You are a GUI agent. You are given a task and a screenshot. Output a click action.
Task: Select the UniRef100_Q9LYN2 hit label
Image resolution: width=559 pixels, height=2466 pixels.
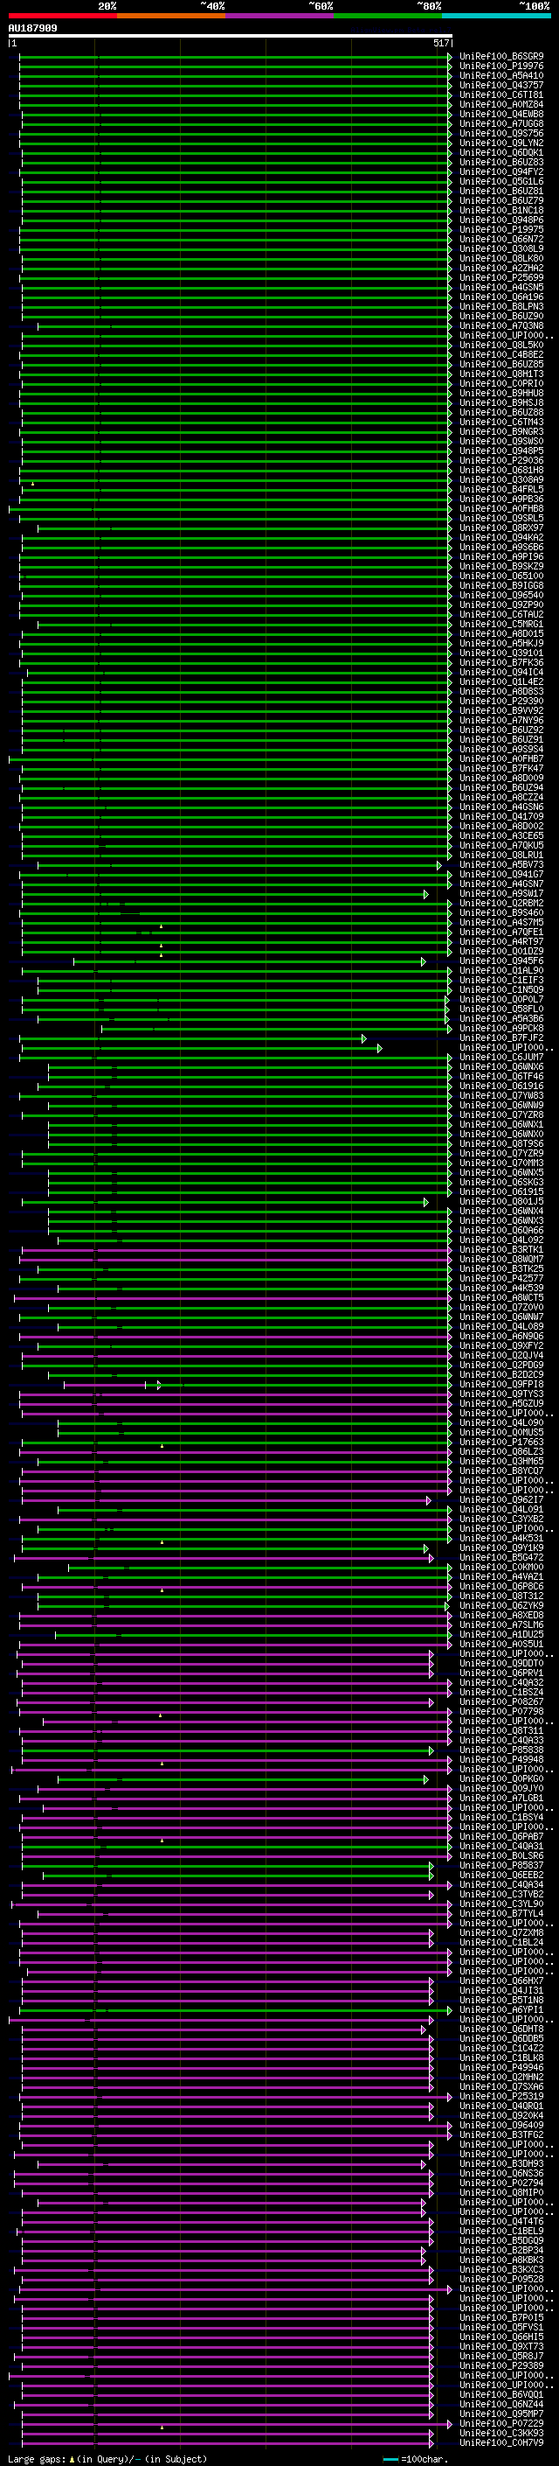pyautogui.click(x=501, y=143)
